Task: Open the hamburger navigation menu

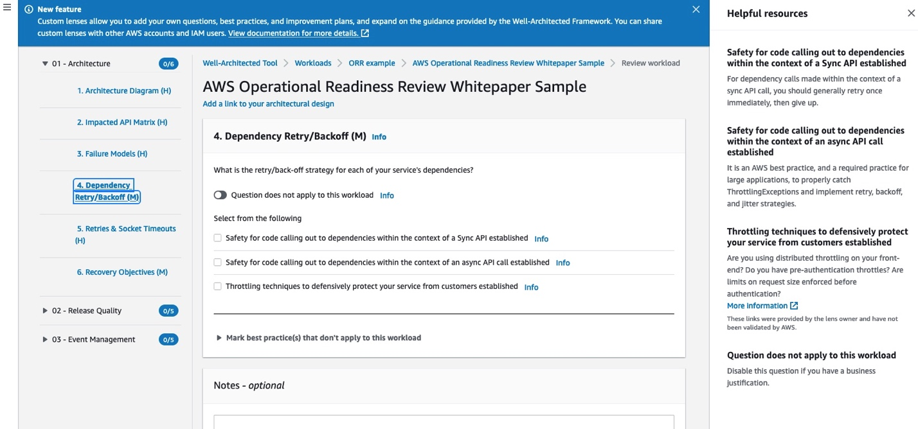Action: [7, 7]
